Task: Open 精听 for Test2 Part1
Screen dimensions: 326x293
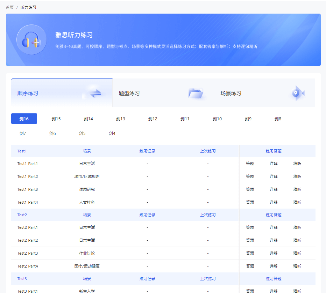Action: (297, 227)
